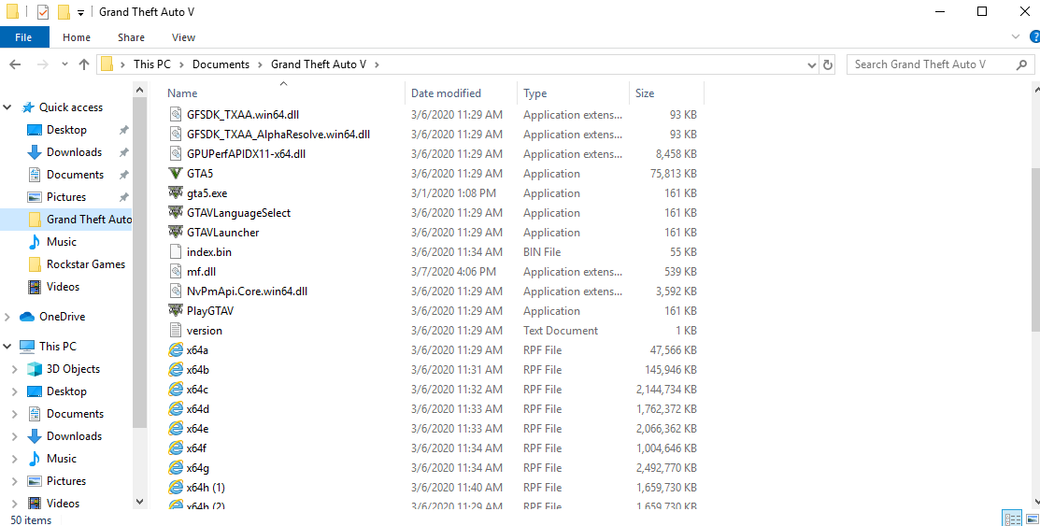The image size is (1040, 526).
Task: Open Videos in Quick access
Action: [x=63, y=287]
